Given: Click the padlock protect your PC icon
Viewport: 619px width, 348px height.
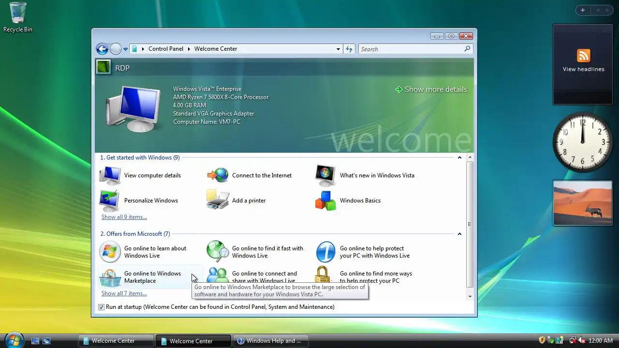Looking at the screenshot, I should [323, 275].
